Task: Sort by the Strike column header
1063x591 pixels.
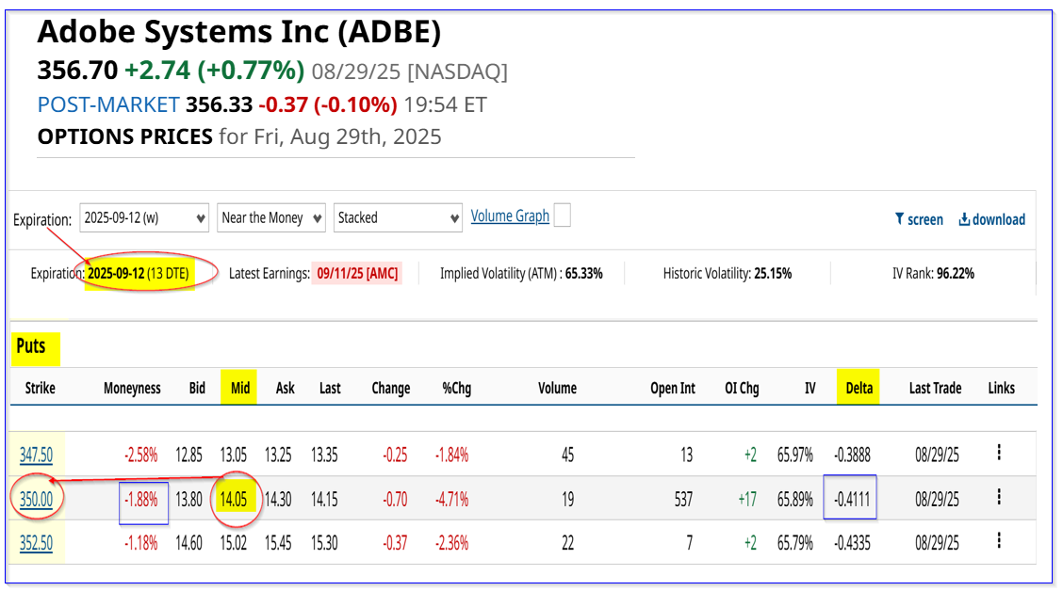Action: pos(40,388)
